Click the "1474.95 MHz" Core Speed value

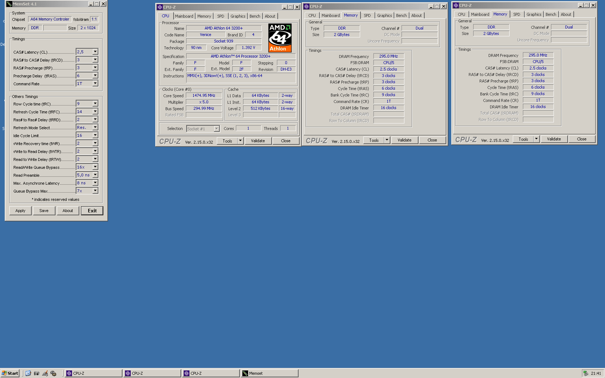pos(204,96)
